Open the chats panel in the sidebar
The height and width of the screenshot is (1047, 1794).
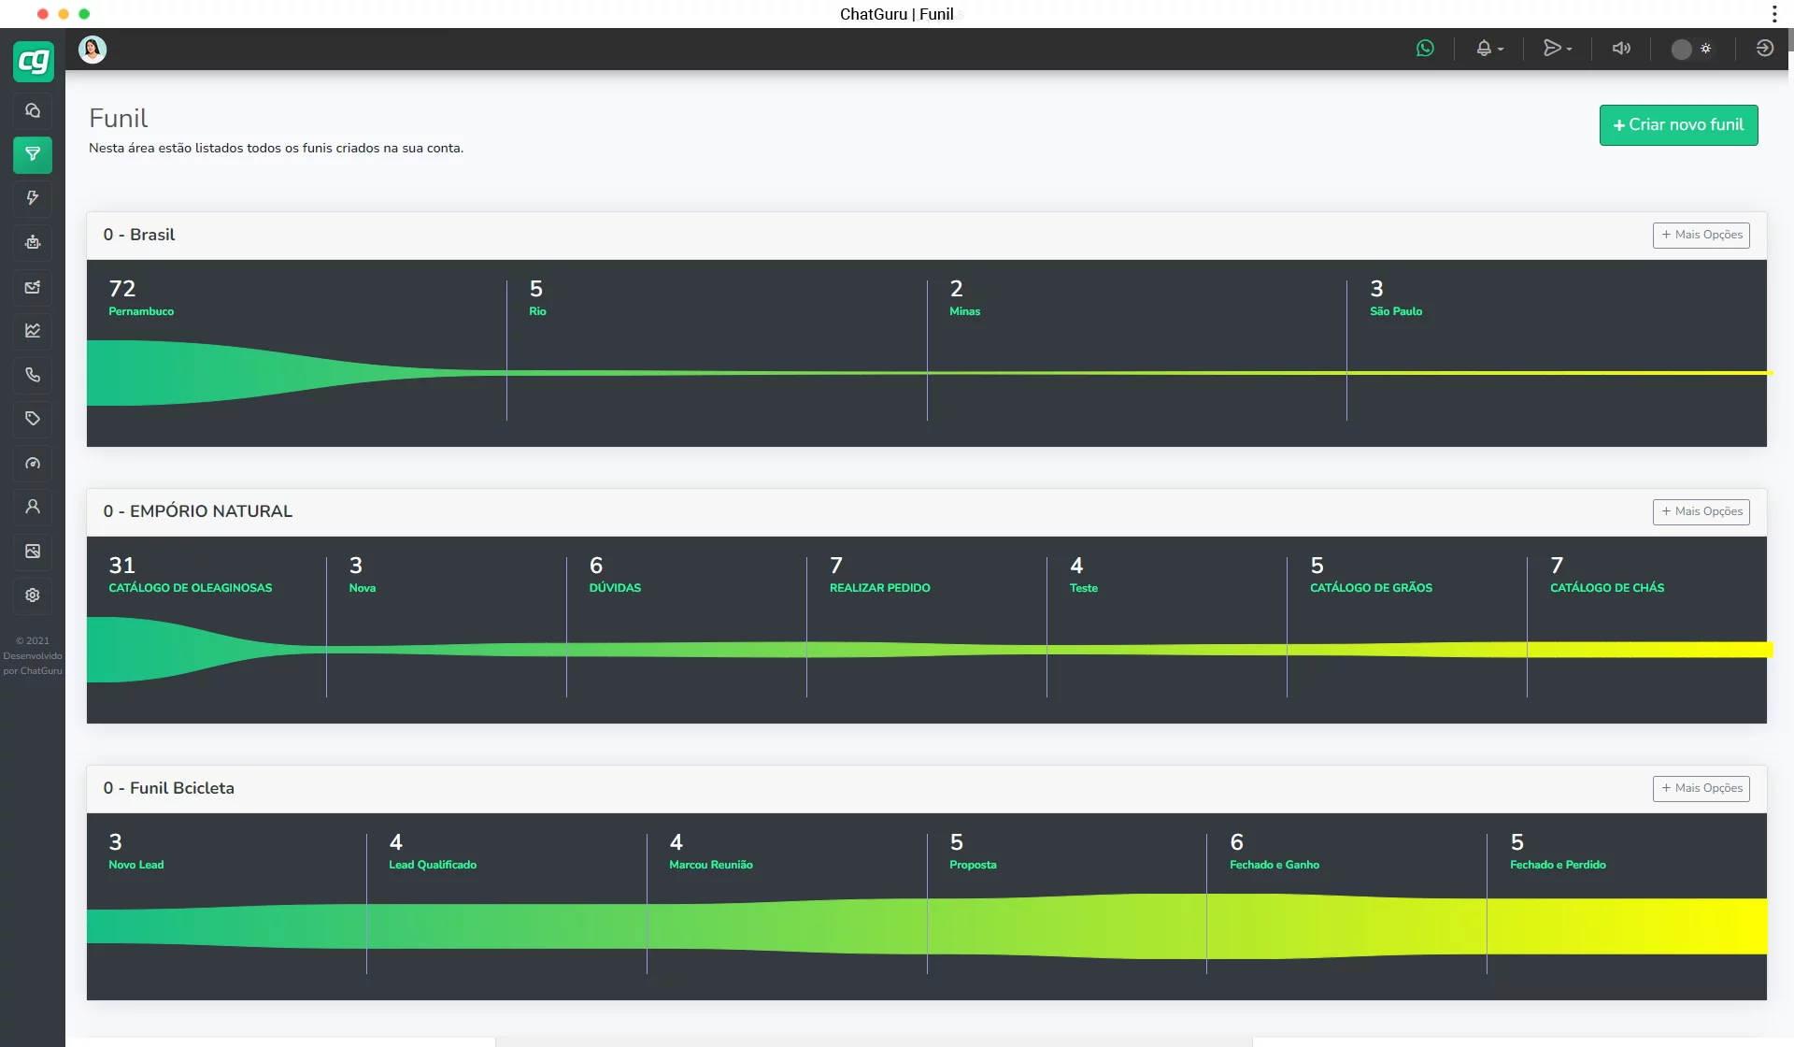(33, 110)
